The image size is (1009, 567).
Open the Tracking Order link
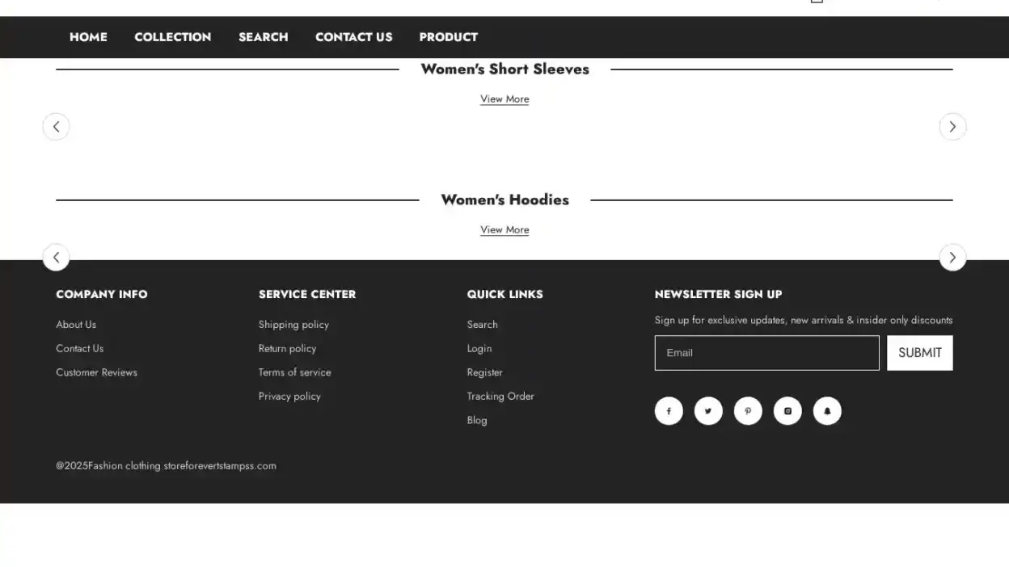point(500,396)
